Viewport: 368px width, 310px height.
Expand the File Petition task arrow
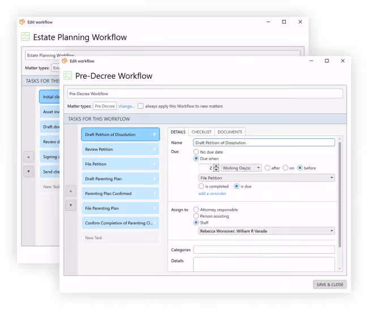coord(155,164)
